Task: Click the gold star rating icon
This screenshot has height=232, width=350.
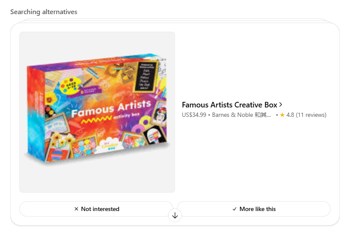Action: [282, 115]
